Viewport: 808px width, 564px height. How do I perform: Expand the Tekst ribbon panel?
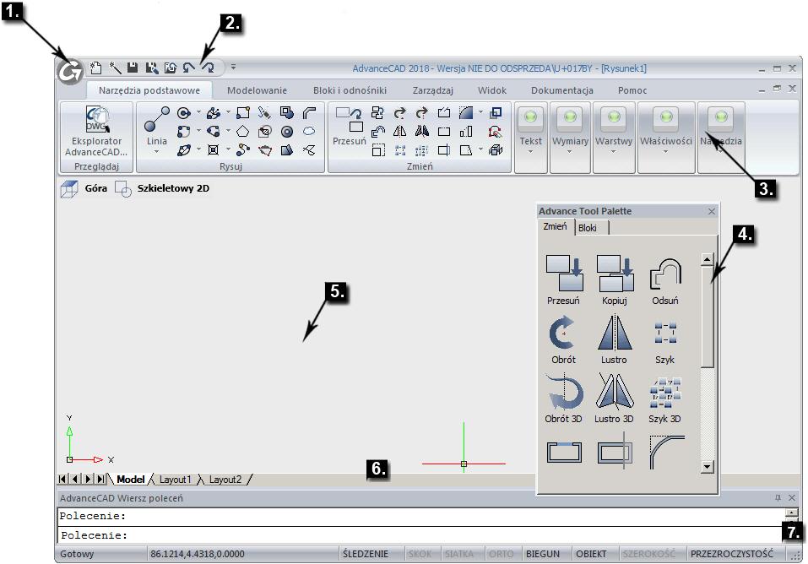(x=531, y=137)
